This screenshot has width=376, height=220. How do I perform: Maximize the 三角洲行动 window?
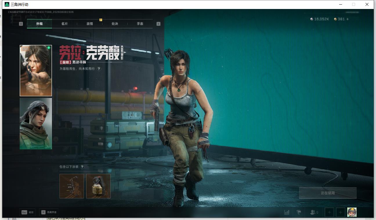[x=354, y=4]
